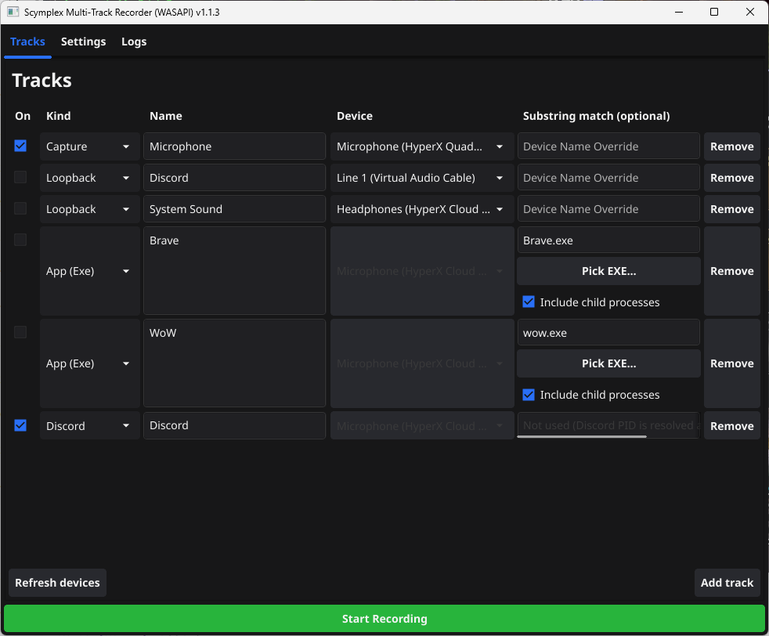
Task: Disable the Microphone capture track checkbox
Action: pyautogui.click(x=20, y=146)
